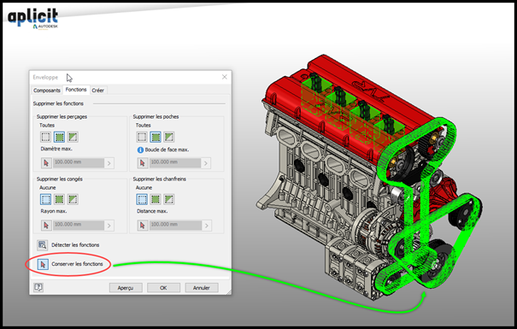Expand the Boucle de face max. value arrow

(x=206, y=163)
